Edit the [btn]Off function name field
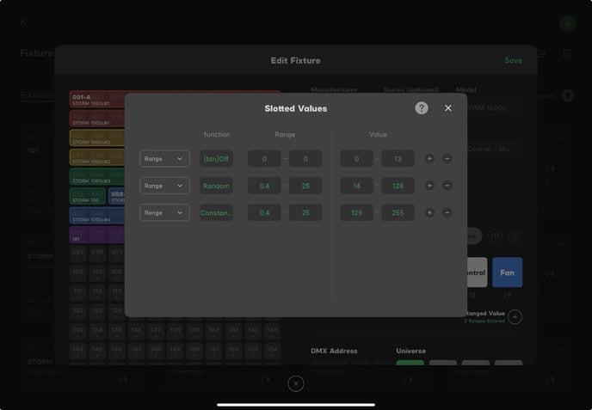Screen dimensions: 592x410 point(216,159)
